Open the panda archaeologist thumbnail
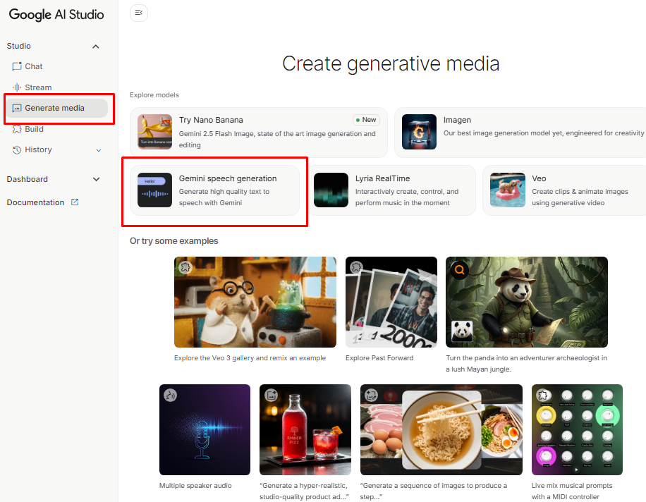Image resolution: width=646 pixels, height=502 pixels. coord(527,302)
